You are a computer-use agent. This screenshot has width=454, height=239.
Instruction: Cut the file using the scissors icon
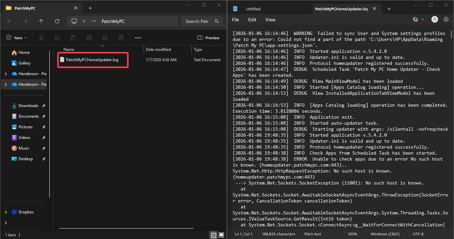pyautogui.click(x=41, y=38)
